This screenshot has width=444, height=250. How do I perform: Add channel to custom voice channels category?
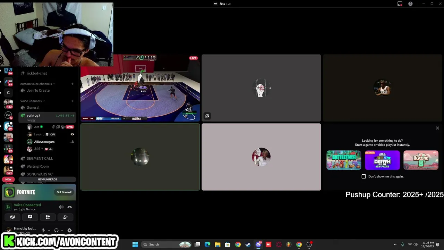72,84
